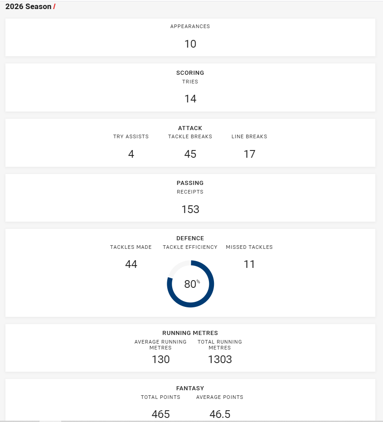Select the Total Running Metres value 1303
This screenshot has width=383, height=422.
[220, 359]
